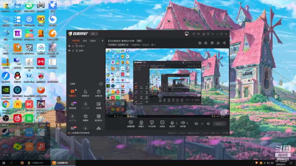Click the store box icon beside the bell
The image size is (296, 166).
(x=212, y=43)
